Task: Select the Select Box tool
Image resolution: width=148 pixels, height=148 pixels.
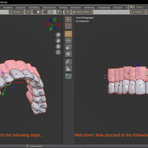Action: tap(68, 20)
